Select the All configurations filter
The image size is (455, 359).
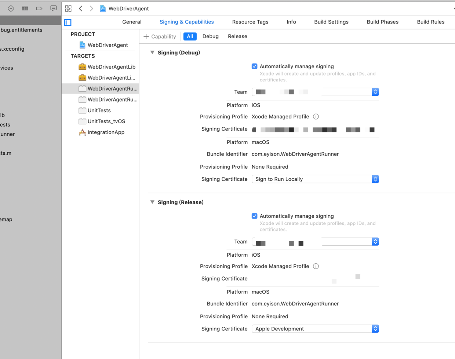click(190, 36)
